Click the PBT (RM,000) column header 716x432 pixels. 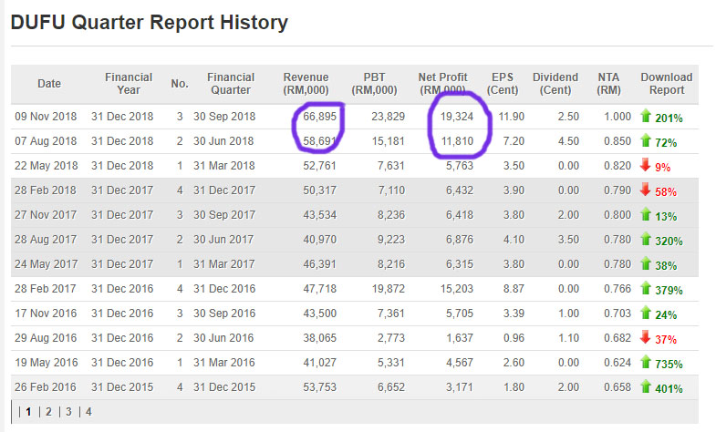375,84
